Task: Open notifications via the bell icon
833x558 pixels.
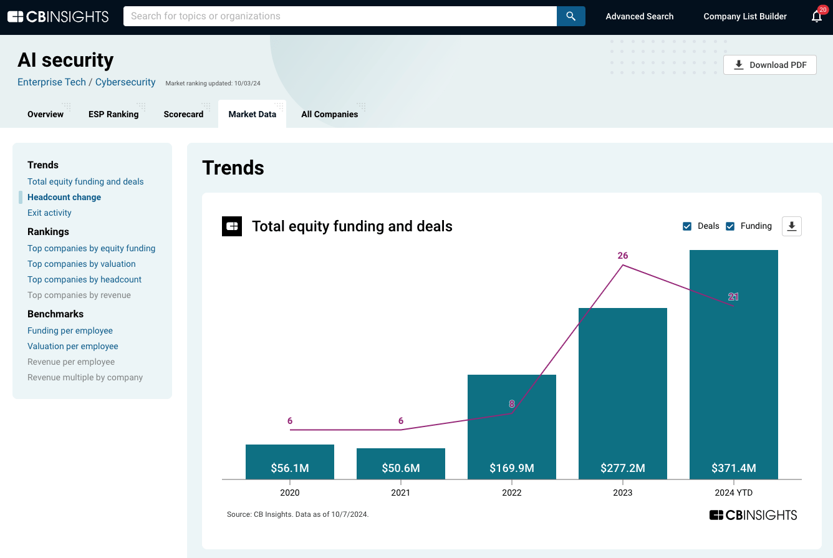Action: [817, 16]
